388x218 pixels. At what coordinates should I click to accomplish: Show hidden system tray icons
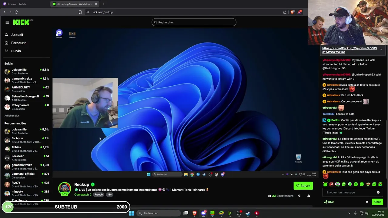click(x=349, y=213)
